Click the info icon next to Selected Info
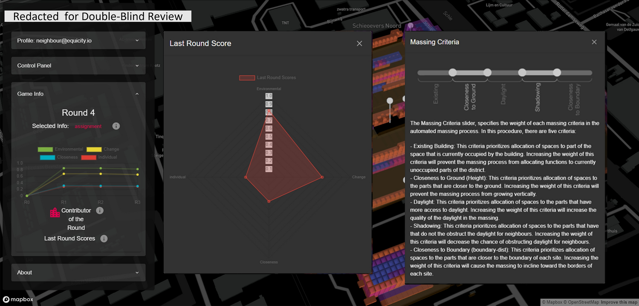This screenshot has height=306, width=639. 116,126
